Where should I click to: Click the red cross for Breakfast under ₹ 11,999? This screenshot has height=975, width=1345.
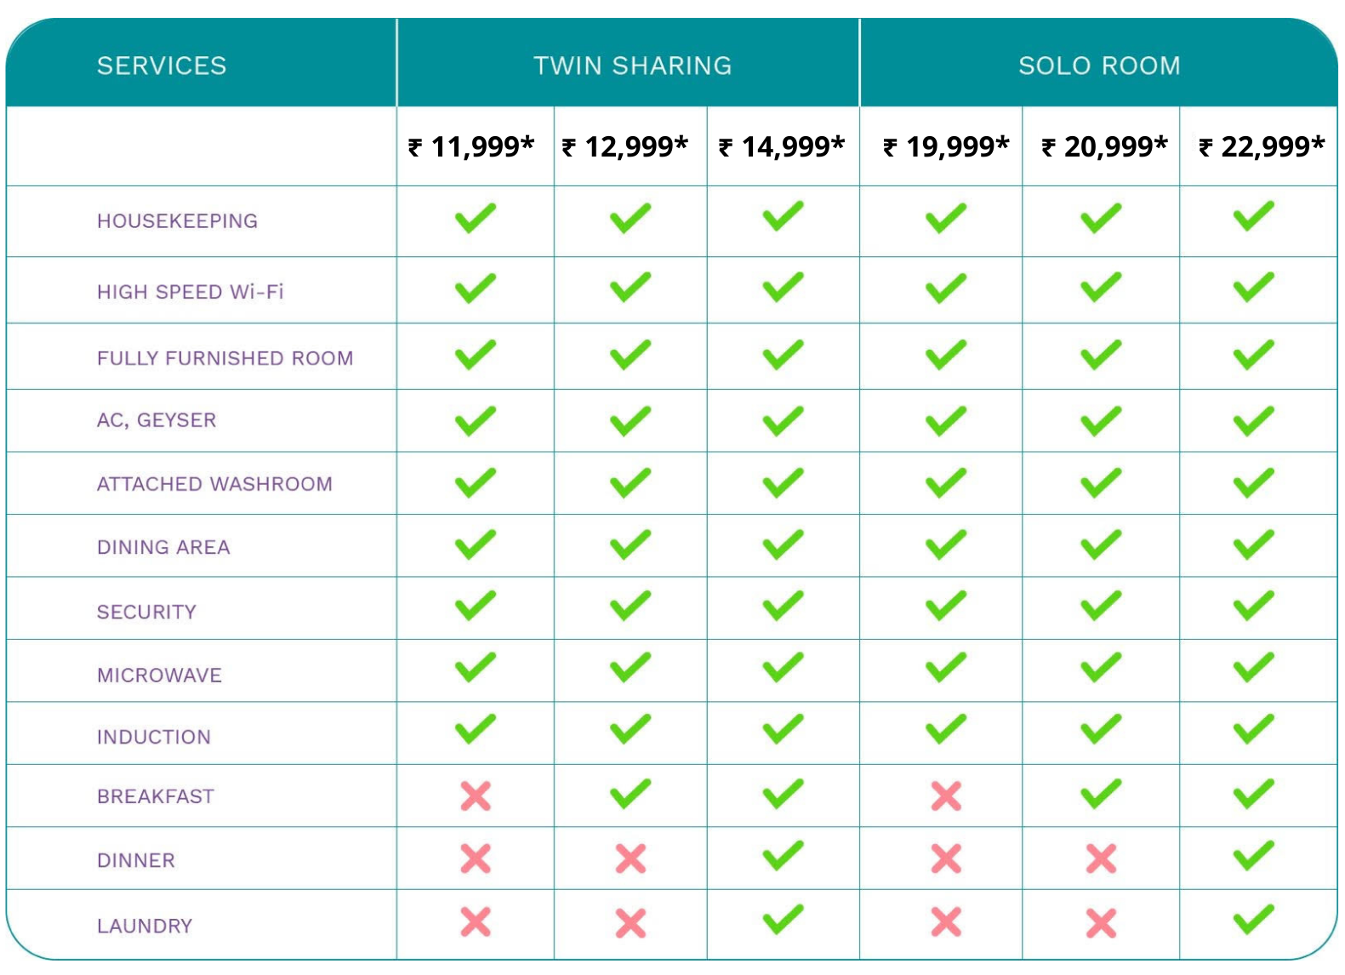coord(476,796)
